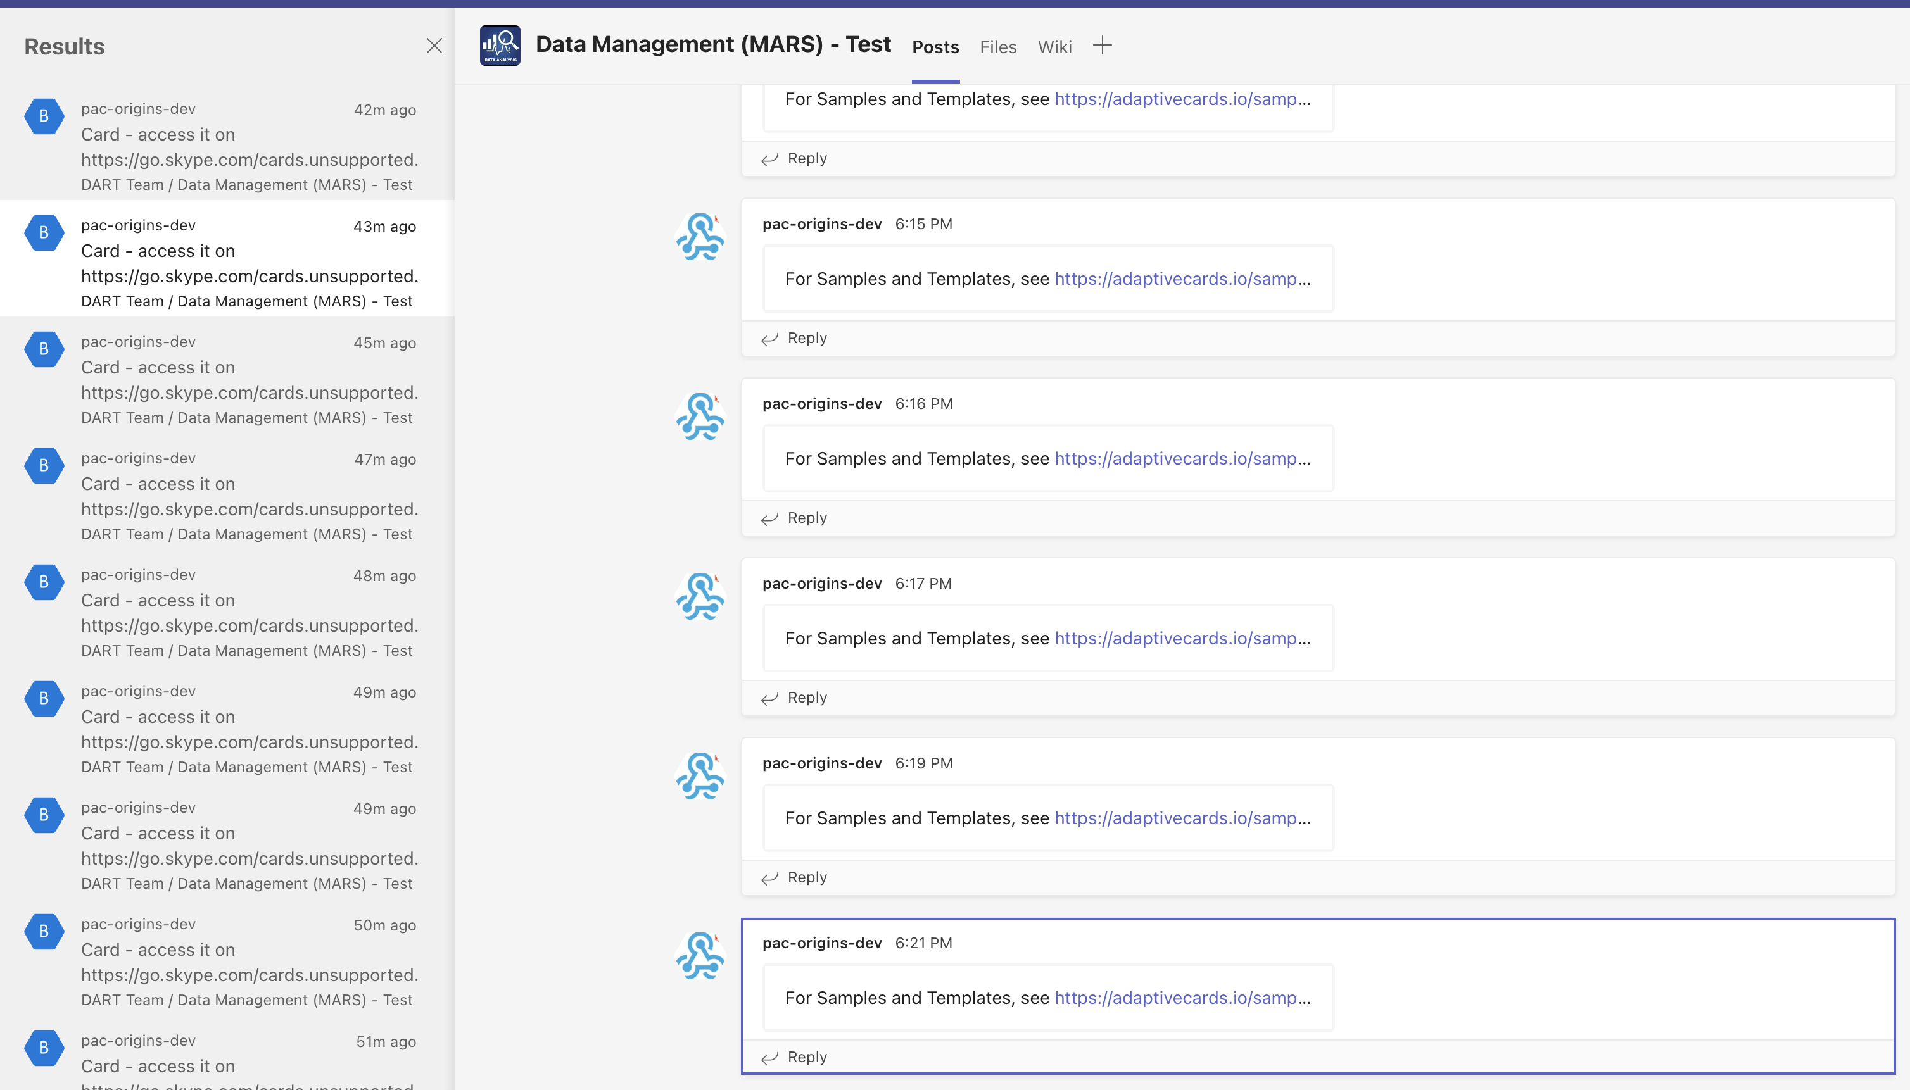The height and width of the screenshot is (1090, 1910).
Task: Select the search result from 43m ago
Action: [227, 258]
